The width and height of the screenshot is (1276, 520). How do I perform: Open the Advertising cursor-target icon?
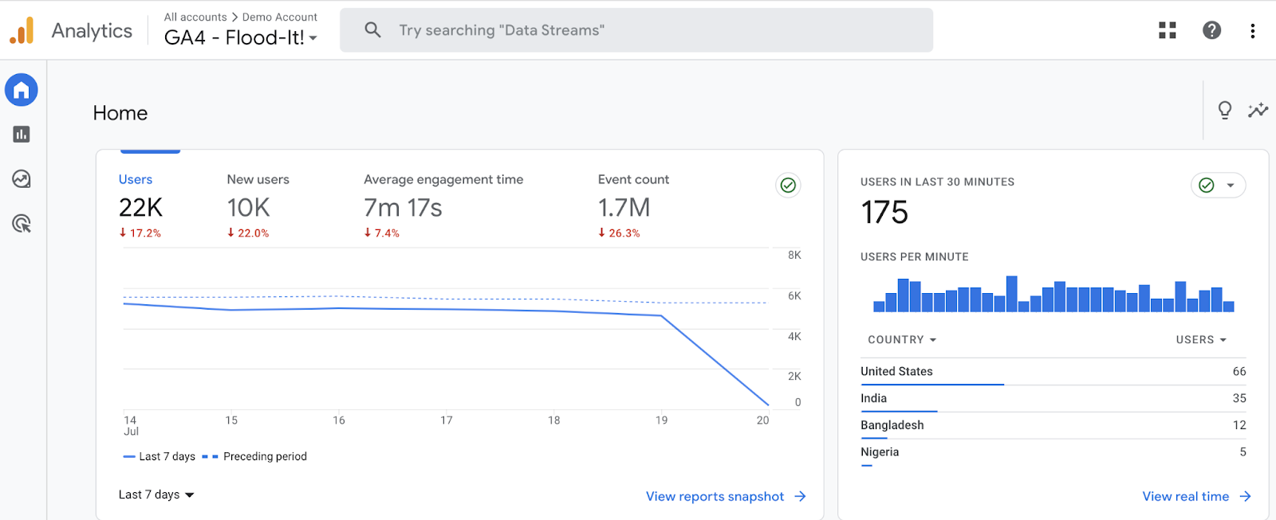[22, 224]
